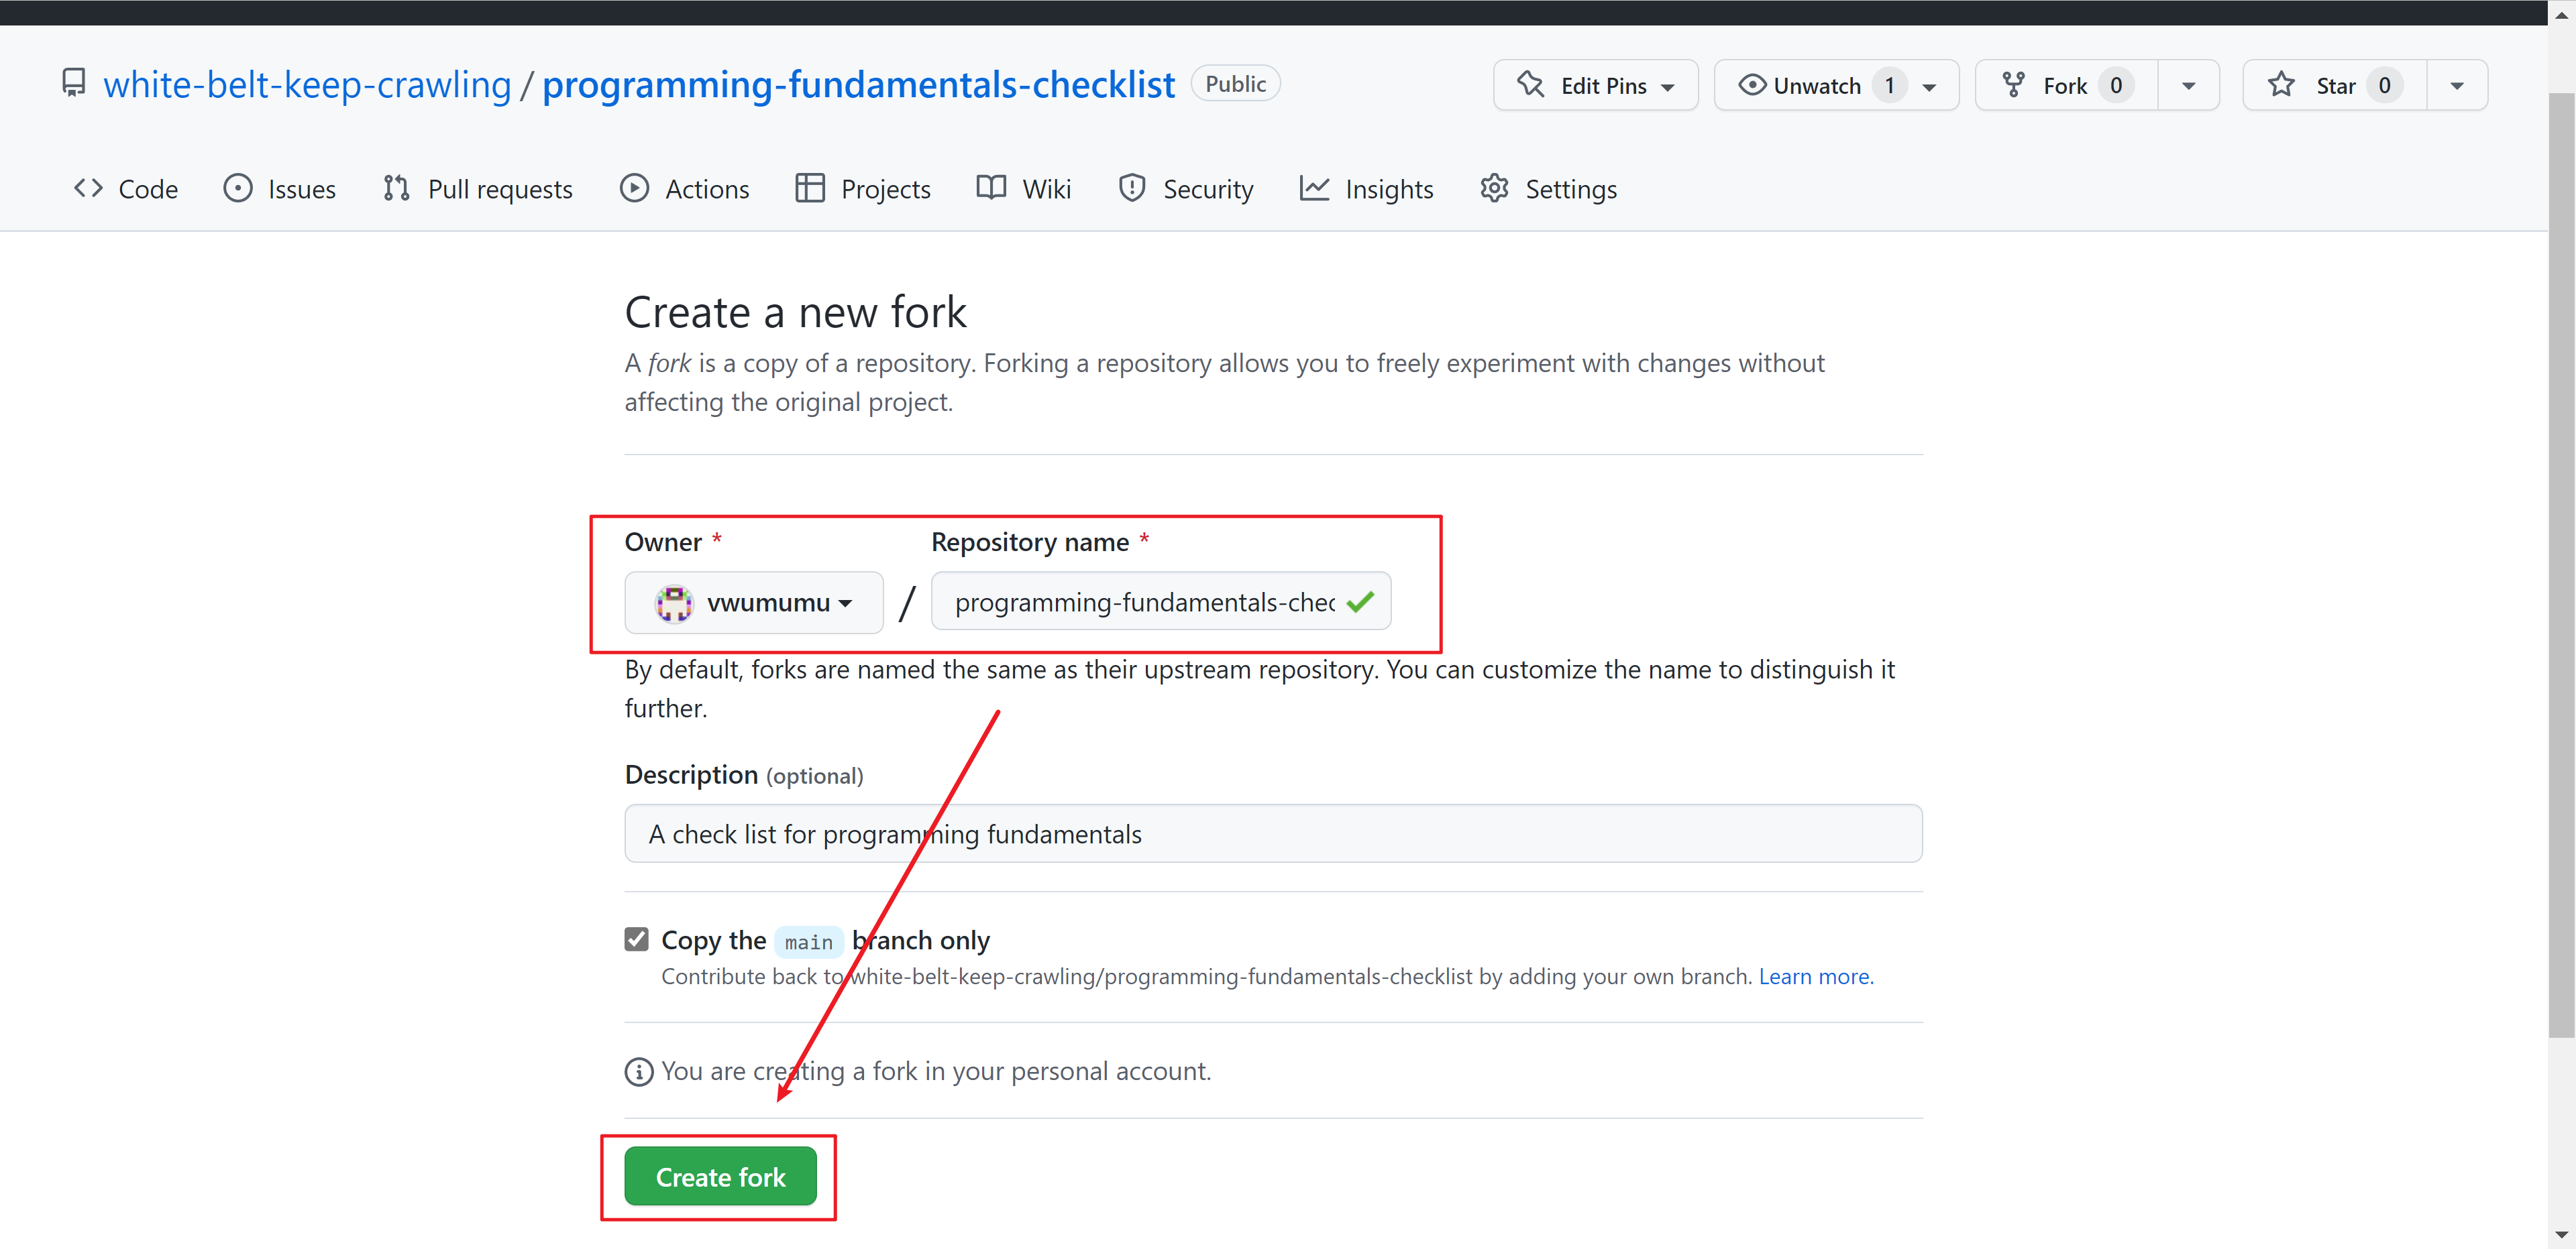Click the vwumumu owner avatar icon
Screen dimensions: 2576x1249
pos(674,603)
